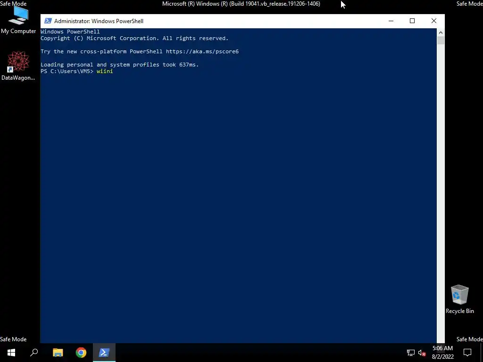Open the network status tray icon

point(411,353)
